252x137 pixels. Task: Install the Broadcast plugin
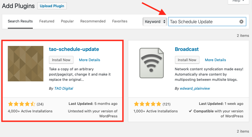click(187, 60)
